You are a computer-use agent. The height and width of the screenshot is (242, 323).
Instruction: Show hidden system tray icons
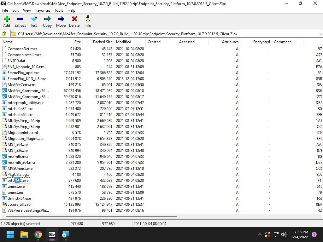260,234
